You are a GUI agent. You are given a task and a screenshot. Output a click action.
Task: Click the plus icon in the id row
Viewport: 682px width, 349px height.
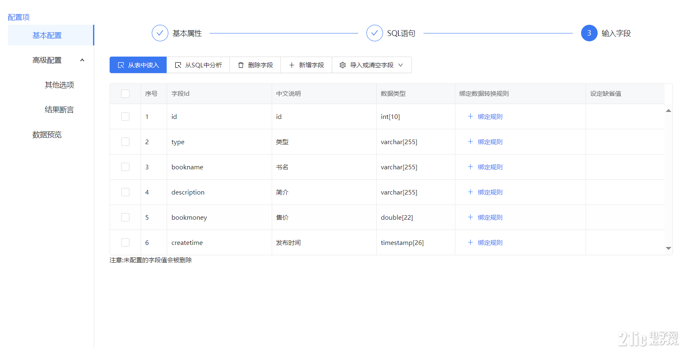coord(470,116)
